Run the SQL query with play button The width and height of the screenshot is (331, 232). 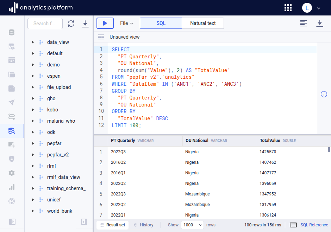[105, 23]
